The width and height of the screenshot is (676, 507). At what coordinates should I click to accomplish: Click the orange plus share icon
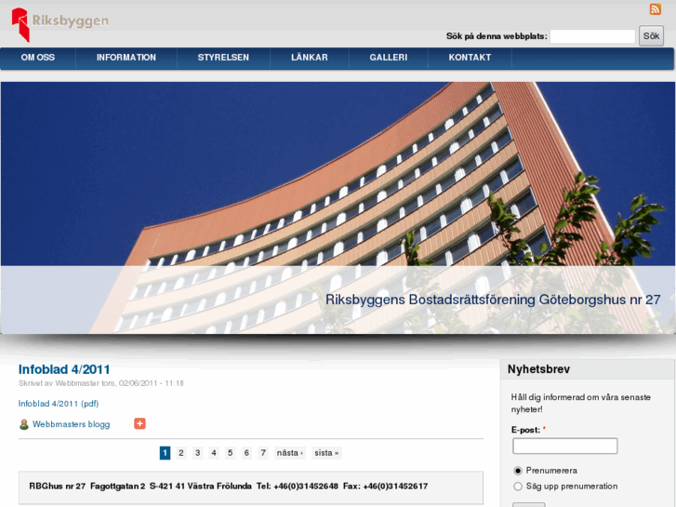tap(139, 423)
